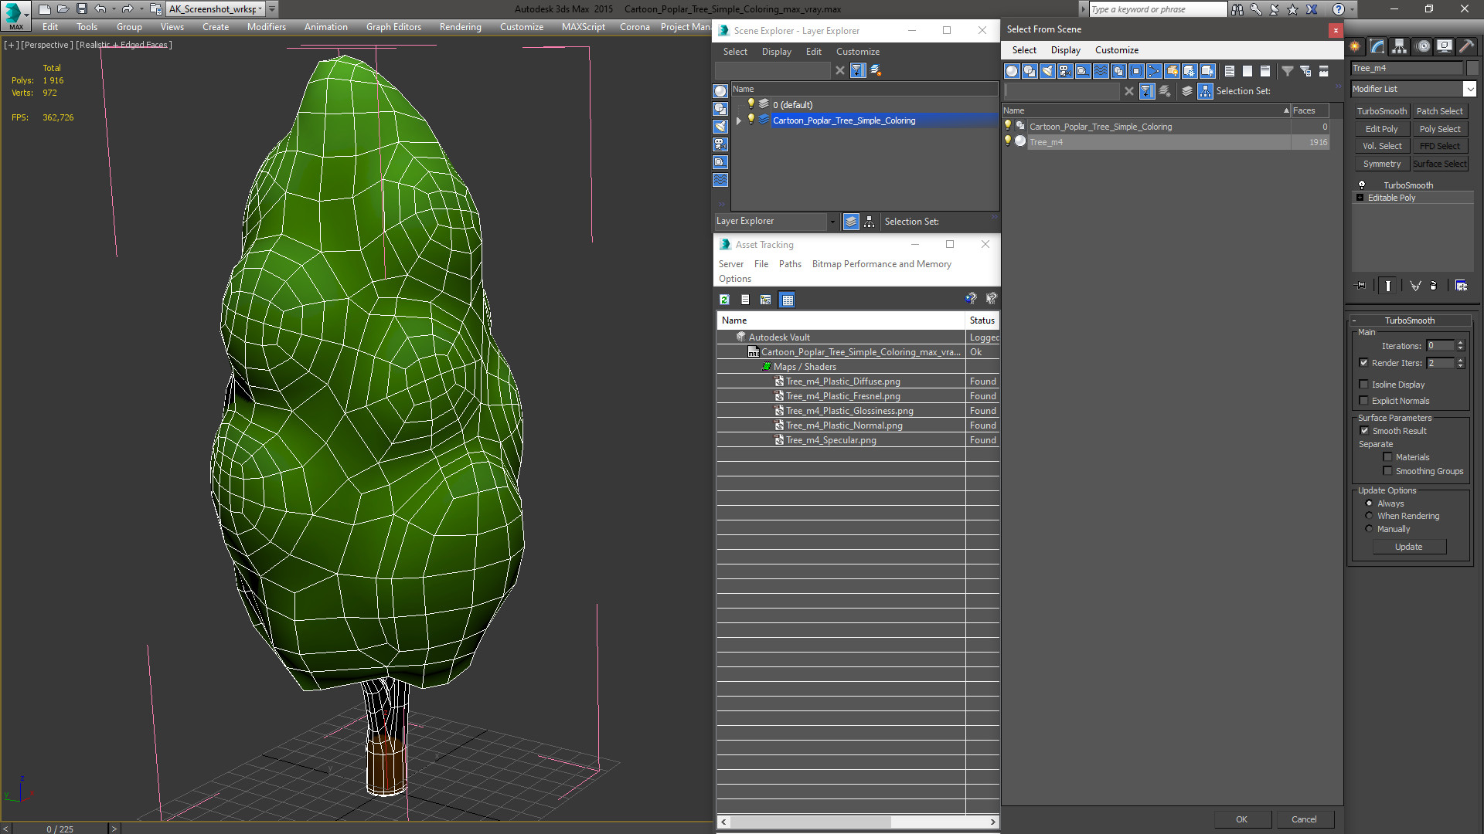
Task: Open the Create command panel tab
Action: pyautogui.click(x=1355, y=46)
